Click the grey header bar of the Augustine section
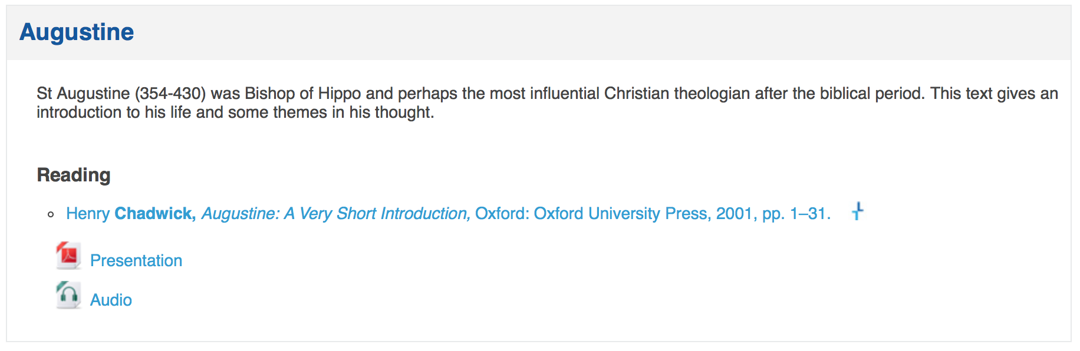Screen dimensions: 1080x351 [x=539, y=33]
